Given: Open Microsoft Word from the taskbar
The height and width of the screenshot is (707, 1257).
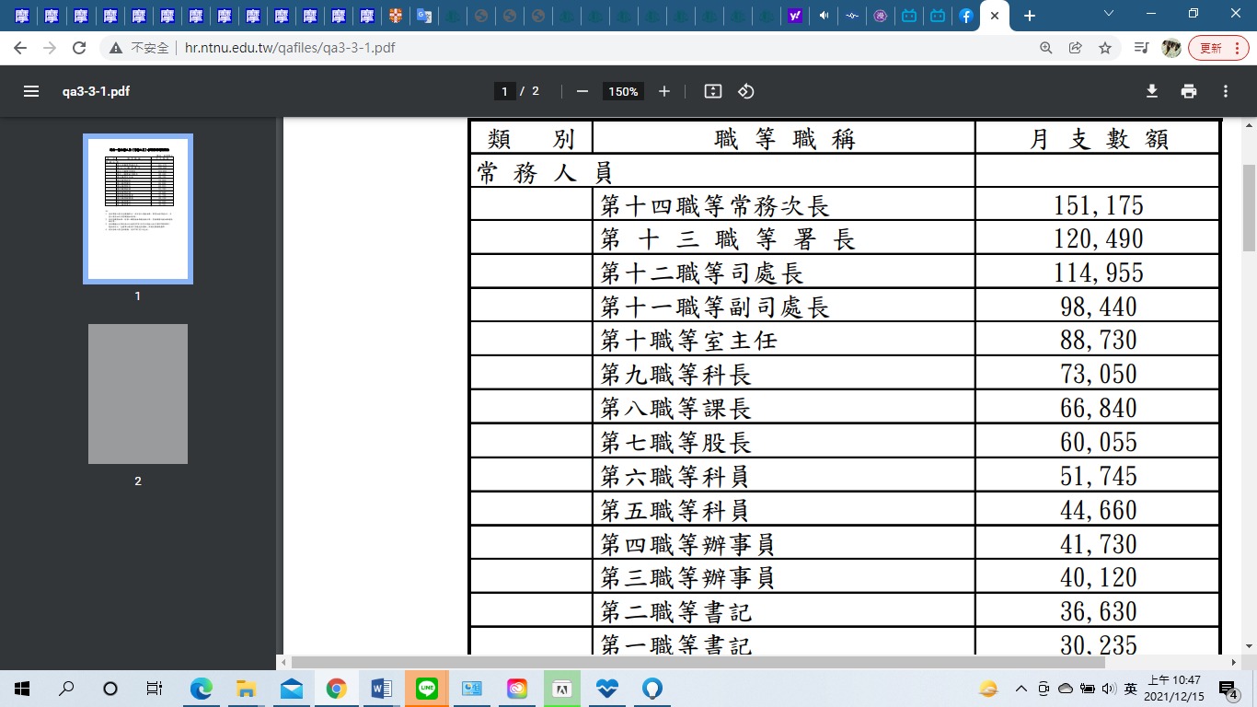Looking at the screenshot, I should (x=381, y=688).
